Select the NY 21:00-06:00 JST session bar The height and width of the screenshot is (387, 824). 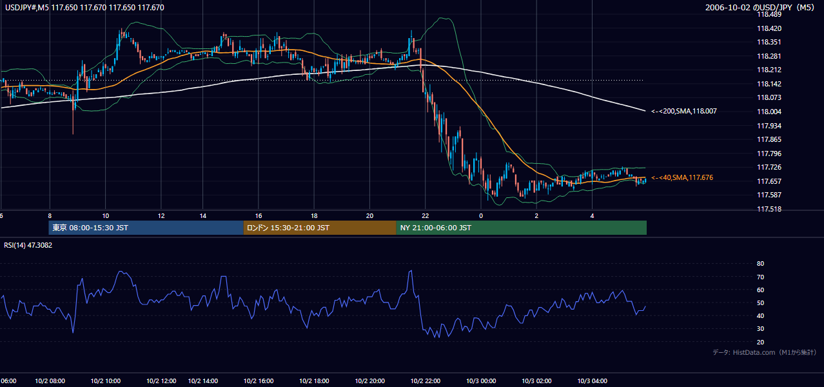521,228
